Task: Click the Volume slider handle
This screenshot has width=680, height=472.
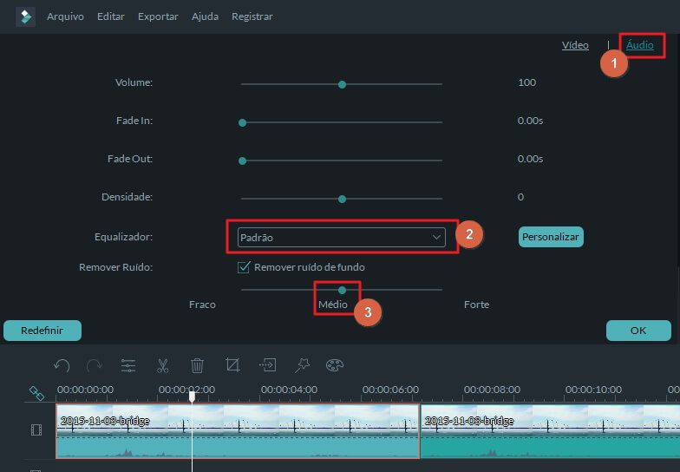Action: click(x=342, y=84)
